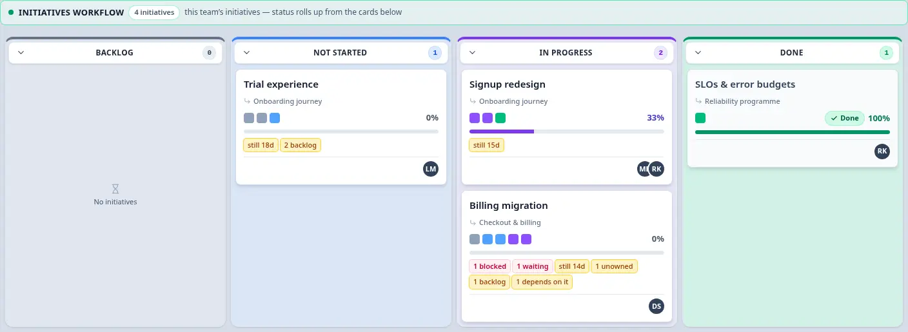Open the In Progress count badge
The image size is (908, 332).
(660, 53)
